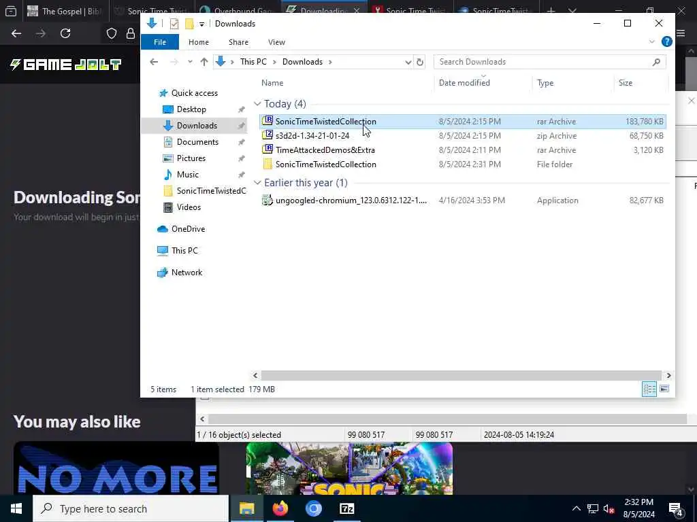Sort by the Name column header
The image size is (697, 522).
[272, 82]
